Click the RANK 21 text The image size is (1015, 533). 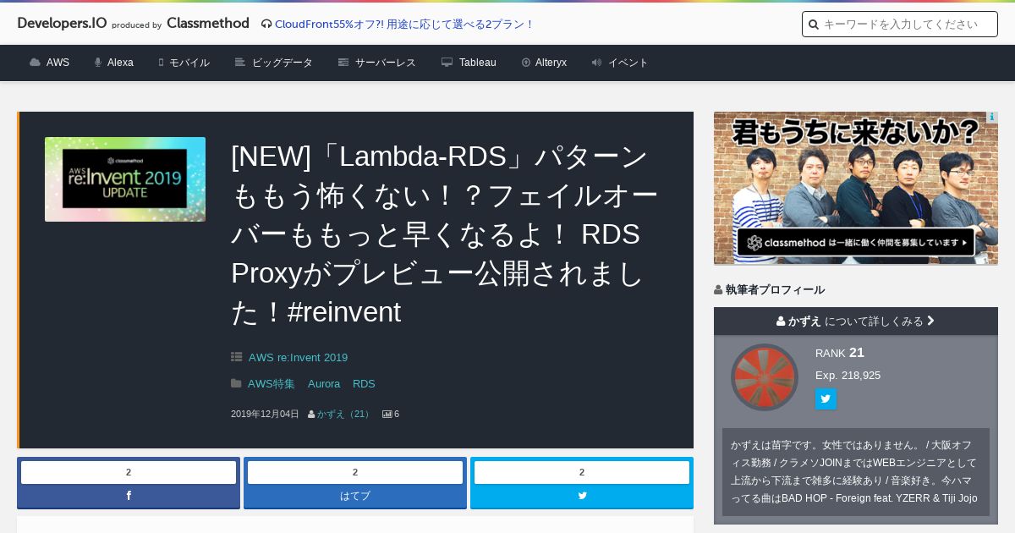pos(840,353)
